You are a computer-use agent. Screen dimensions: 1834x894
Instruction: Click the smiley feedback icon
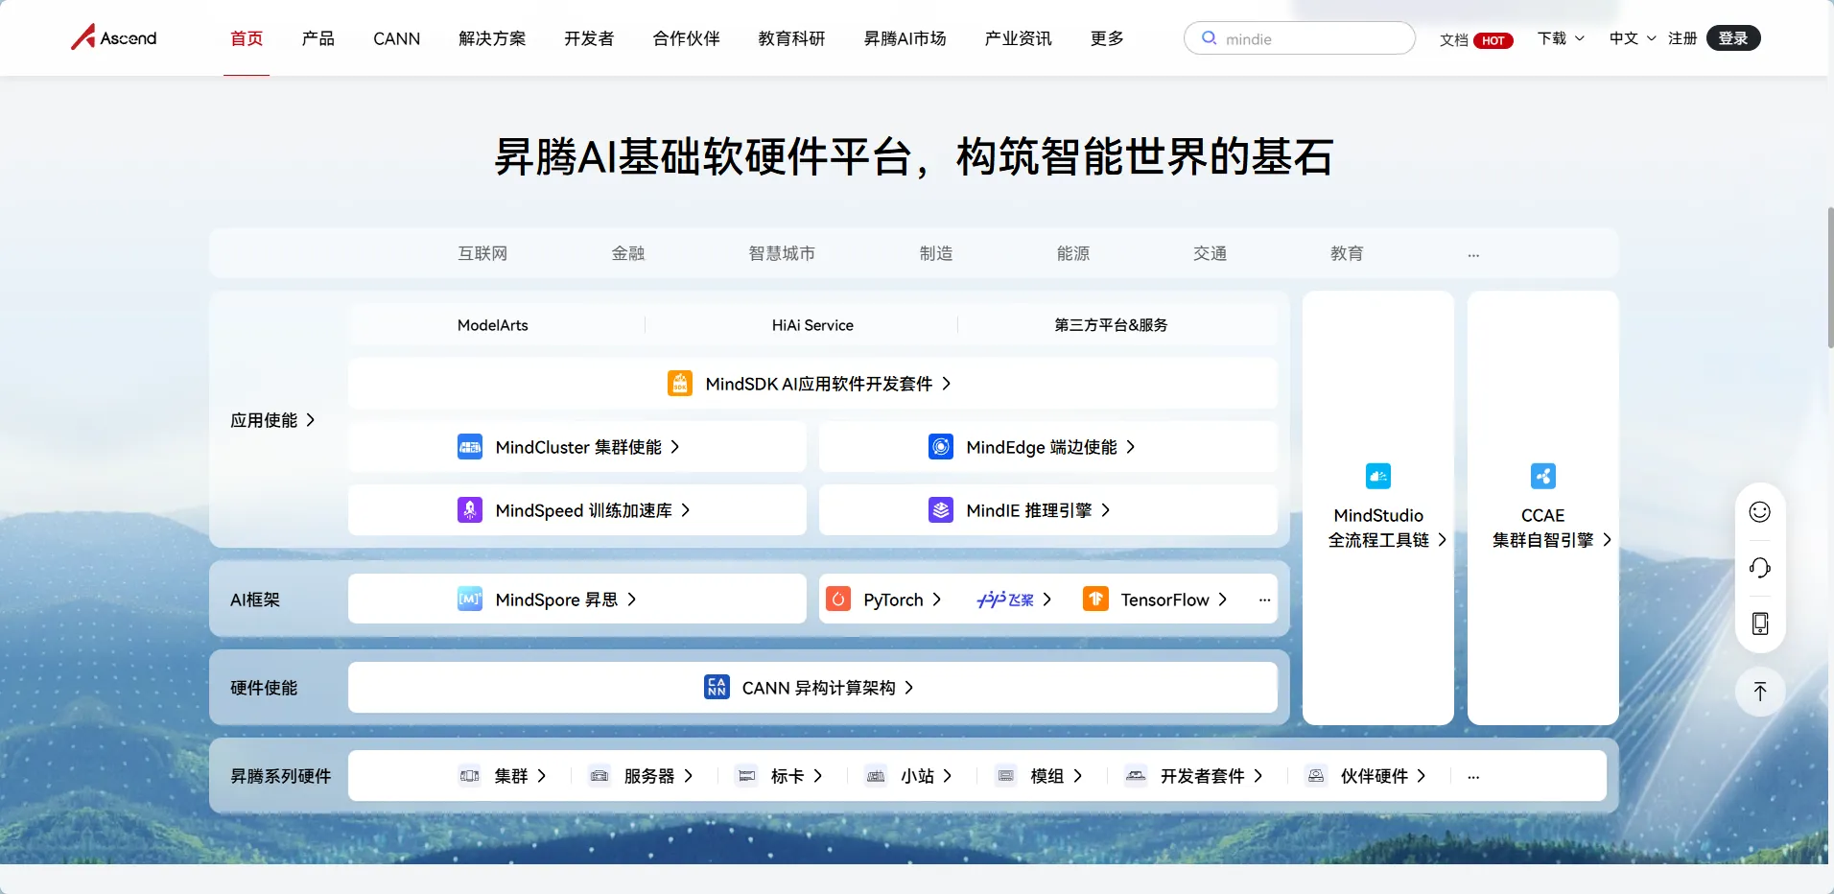point(1760,511)
